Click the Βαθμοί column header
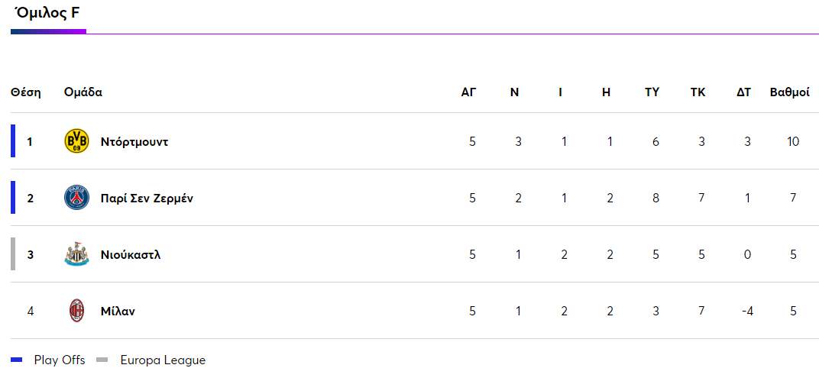Image resolution: width=819 pixels, height=381 pixels. [x=789, y=92]
